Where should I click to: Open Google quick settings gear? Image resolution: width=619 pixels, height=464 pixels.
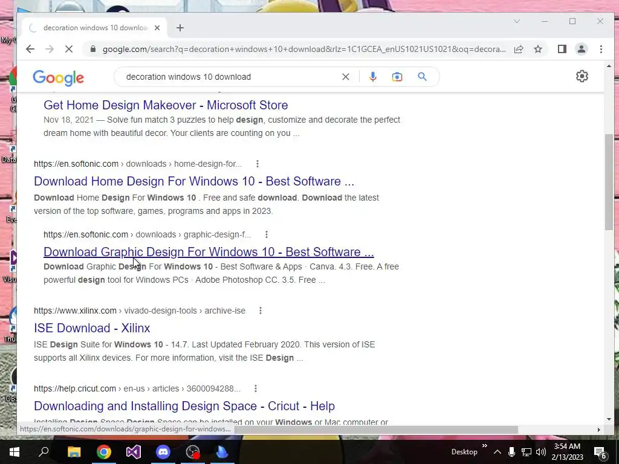pos(582,76)
